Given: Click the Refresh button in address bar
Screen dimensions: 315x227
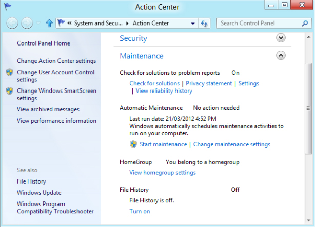Looking at the screenshot, I should pyautogui.click(x=204, y=23).
